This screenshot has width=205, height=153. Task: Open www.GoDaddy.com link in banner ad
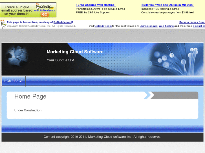coord(45,10)
